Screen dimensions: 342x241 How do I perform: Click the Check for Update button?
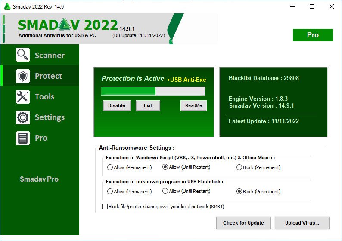tap(243, 223)
